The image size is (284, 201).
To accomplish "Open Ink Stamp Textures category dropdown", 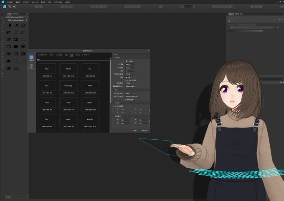I will click(x=15, y=17).
